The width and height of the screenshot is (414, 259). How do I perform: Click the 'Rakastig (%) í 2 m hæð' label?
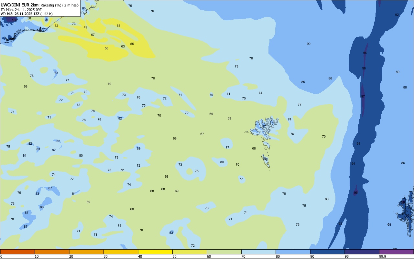pyautogui.click(x=60, y=5)
